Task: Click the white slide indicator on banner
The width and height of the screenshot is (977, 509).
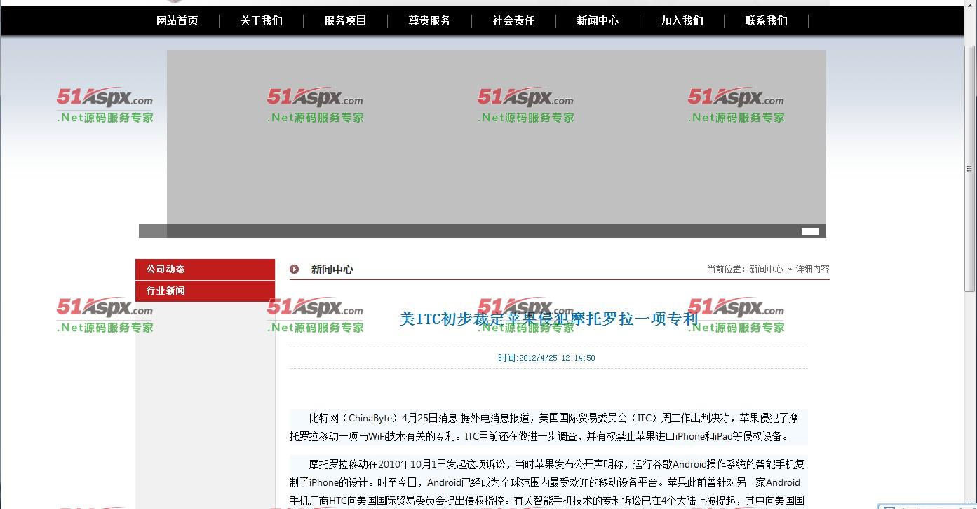Action: tap(810, 231)
